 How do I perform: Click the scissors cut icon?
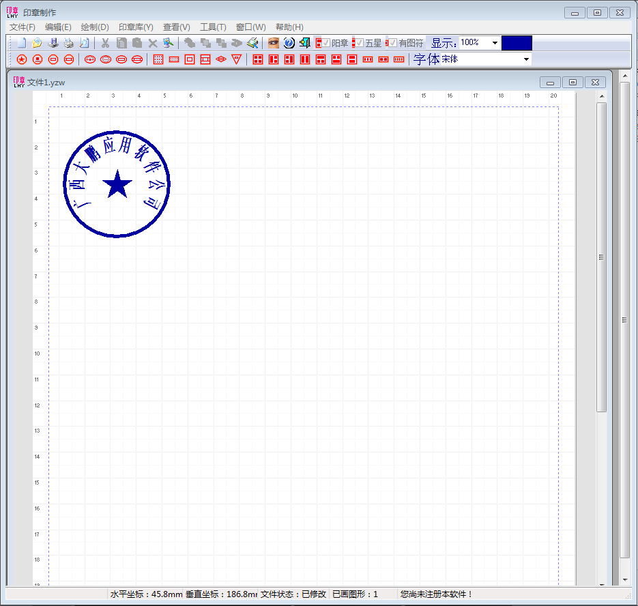[x=106, y=43]
